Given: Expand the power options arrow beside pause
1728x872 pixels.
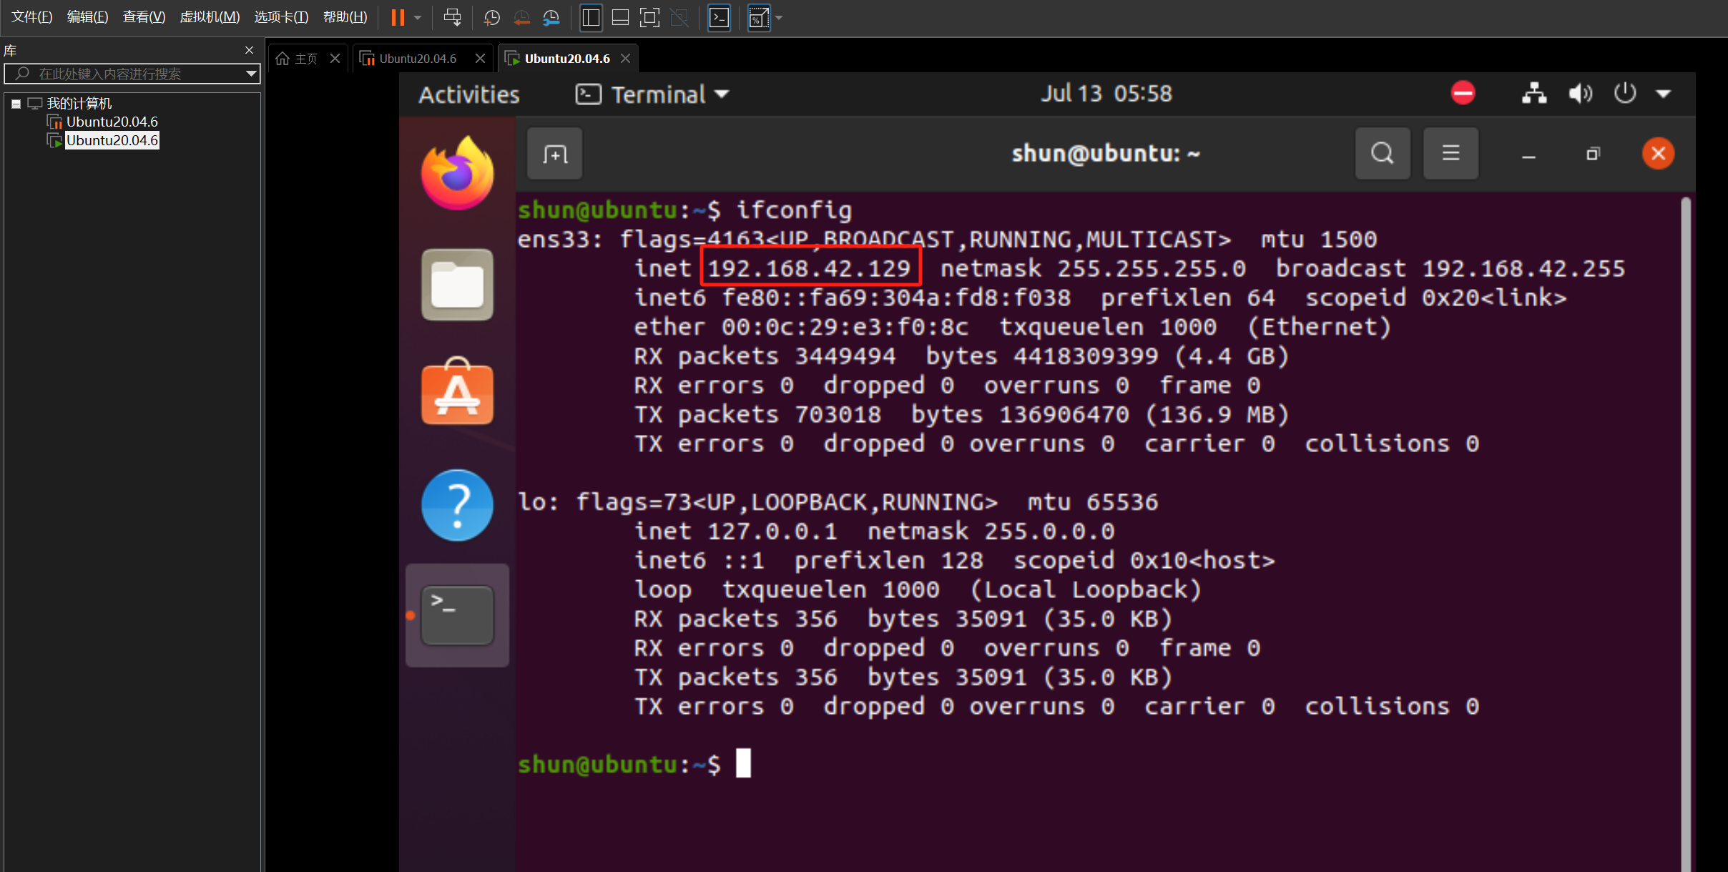Looking at the screenshot, I should (418, 18).
